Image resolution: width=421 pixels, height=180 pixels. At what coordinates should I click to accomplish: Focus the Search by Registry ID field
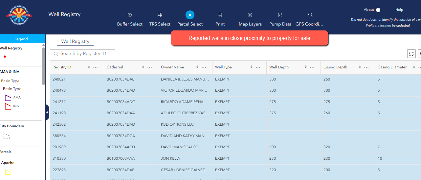point(82,54)
